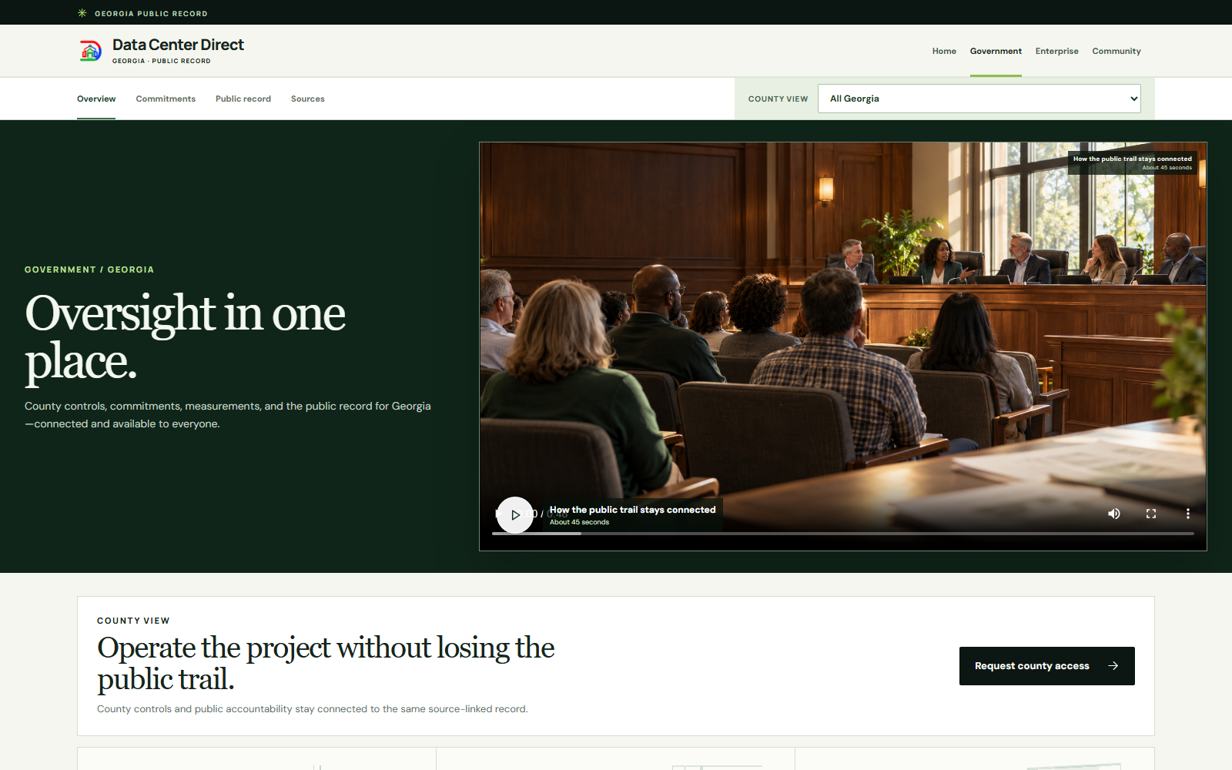
Task: Click the "Operate the project without losing the public trail." heading
Action: (326, 663)
